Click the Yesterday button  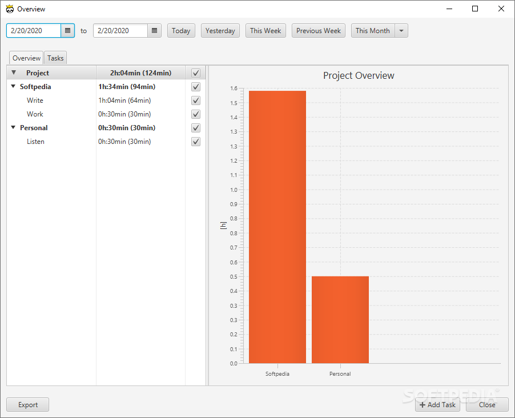220,31
